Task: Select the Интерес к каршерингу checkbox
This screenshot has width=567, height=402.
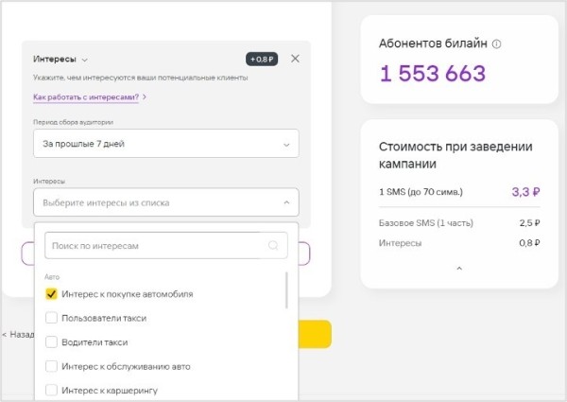Action: pyautogui.click(x=52, y=390)
